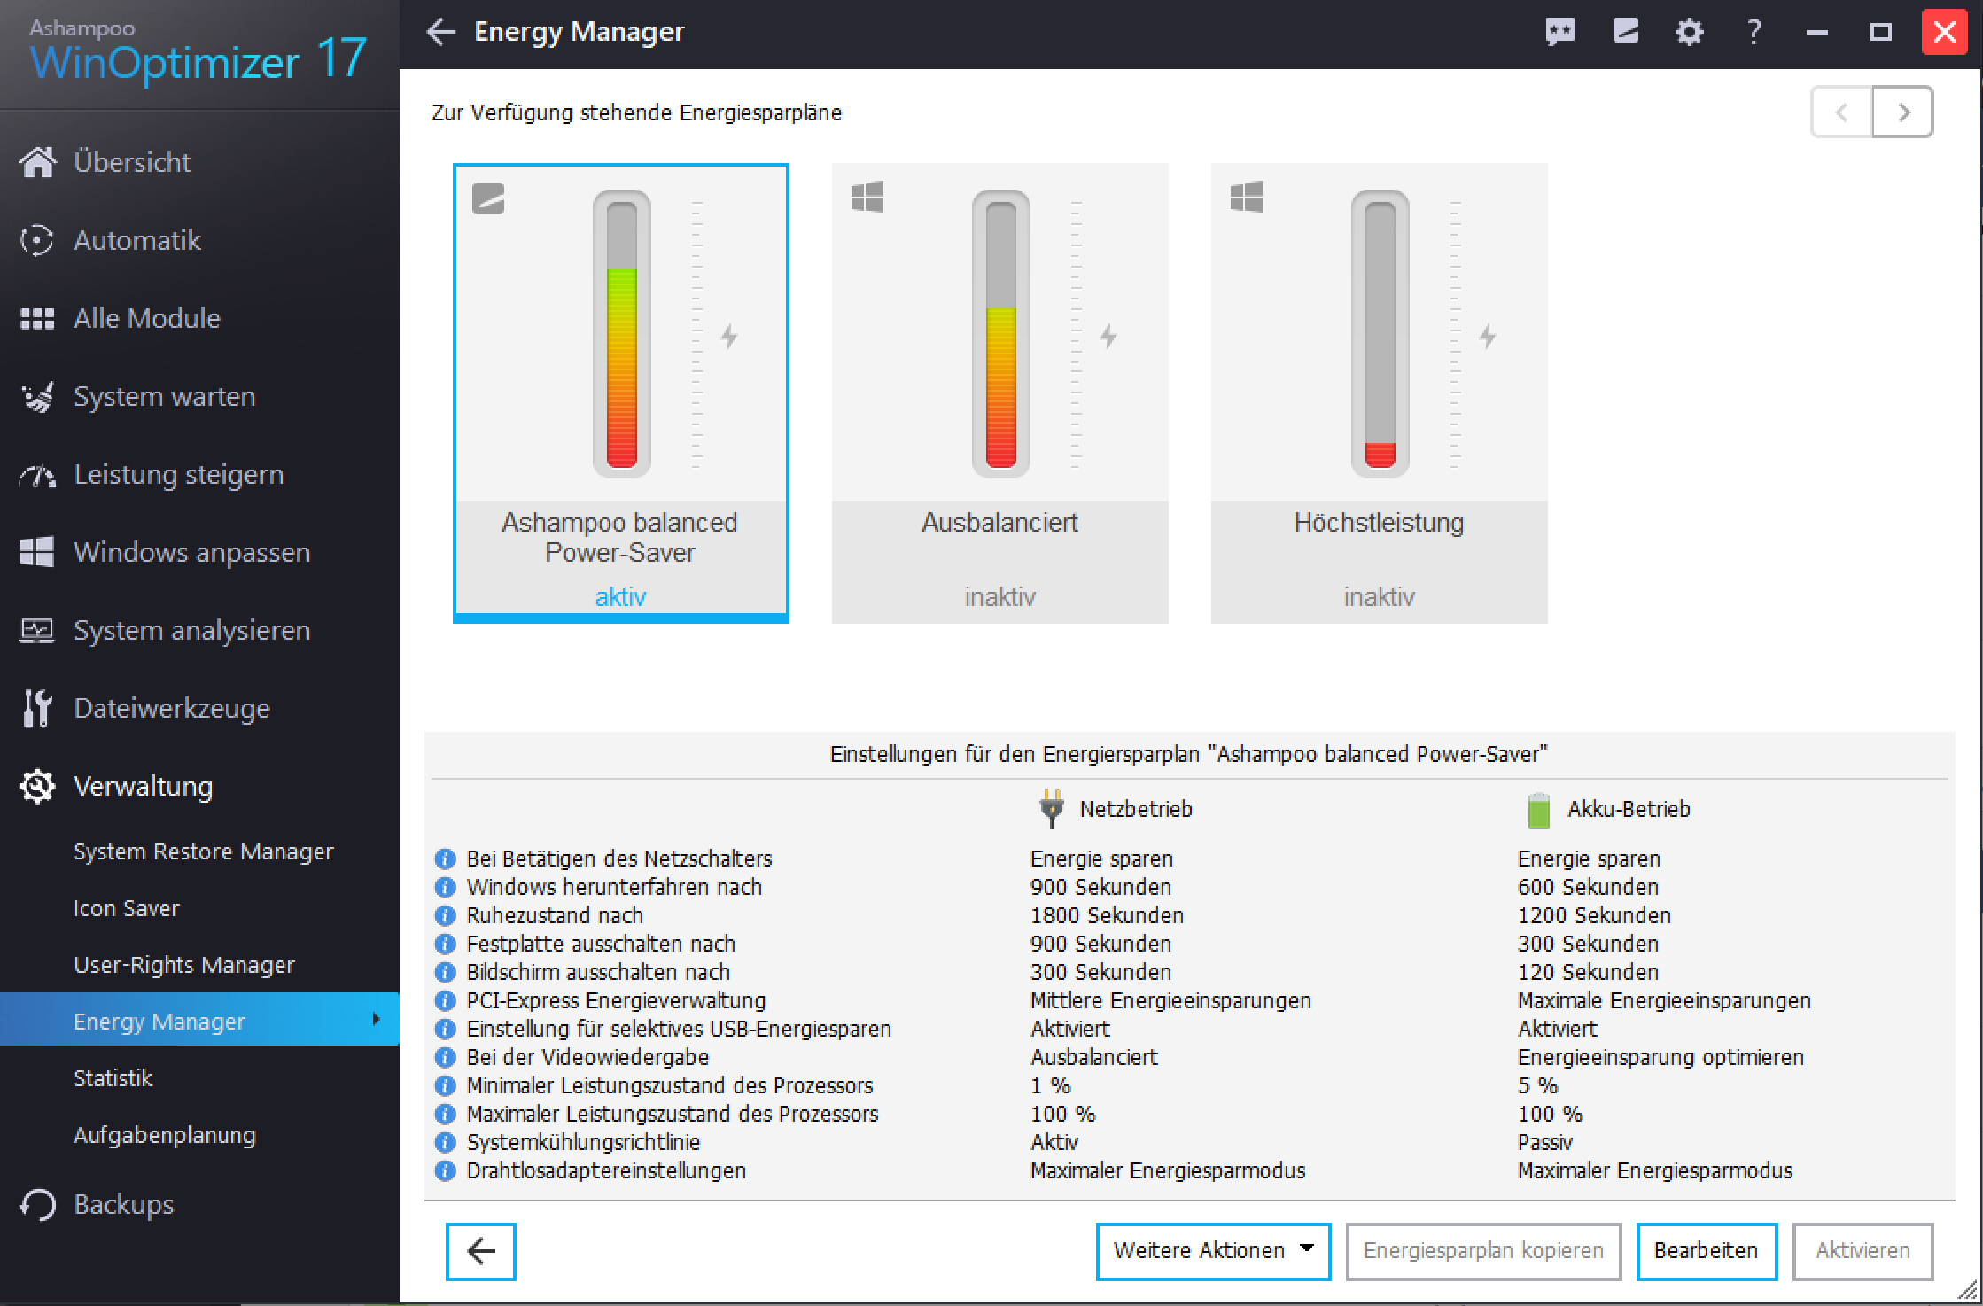Click the Ashampoo balanced Power-Saver level gauge
Viewport: 1983px width, 1306px height.
(x=621, y=332)
